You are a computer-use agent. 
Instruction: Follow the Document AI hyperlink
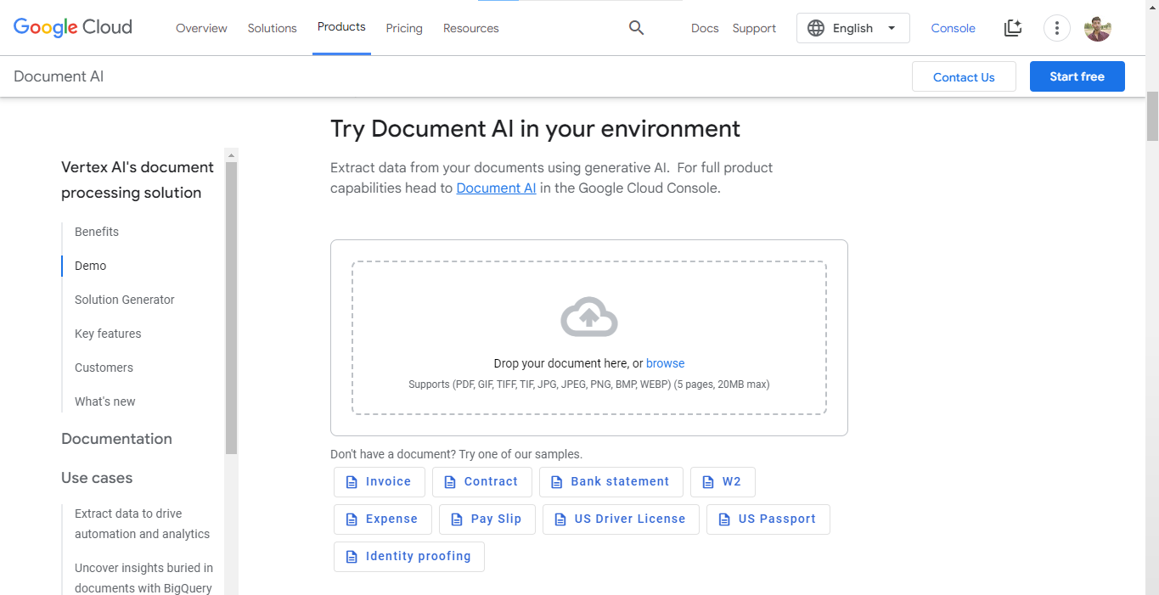[x=496, y=188]
